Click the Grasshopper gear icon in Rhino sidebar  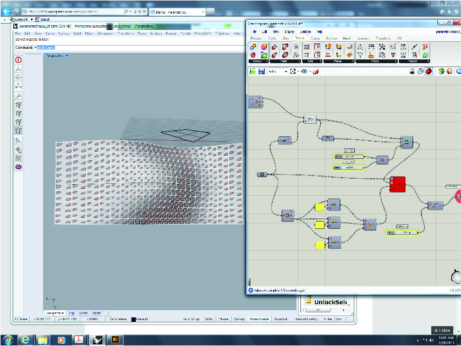[x=18, y=166]
